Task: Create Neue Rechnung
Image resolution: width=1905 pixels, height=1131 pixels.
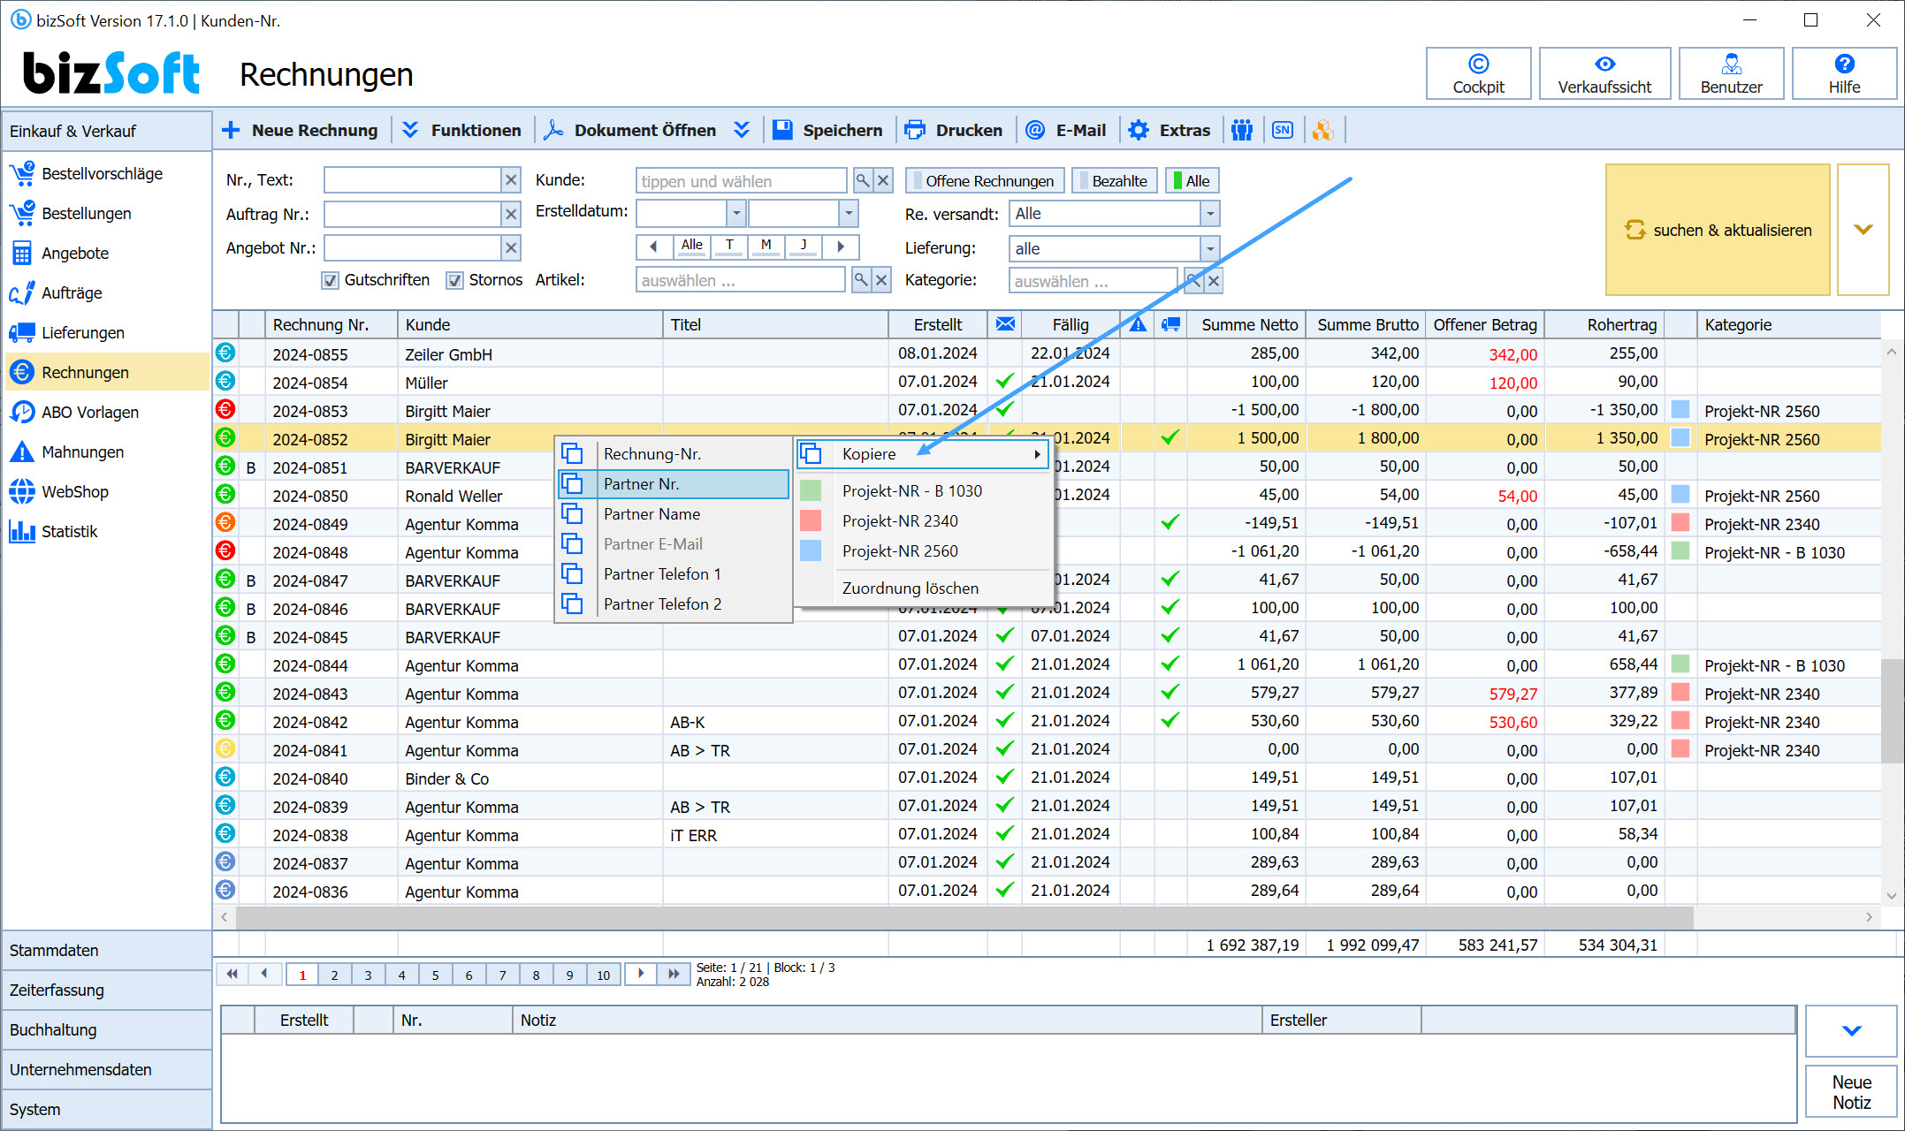Action: [x=300, y=130]
